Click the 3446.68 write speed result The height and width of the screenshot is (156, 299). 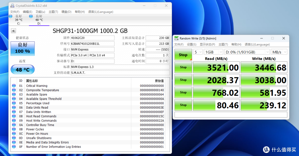[x=264, y=67]
